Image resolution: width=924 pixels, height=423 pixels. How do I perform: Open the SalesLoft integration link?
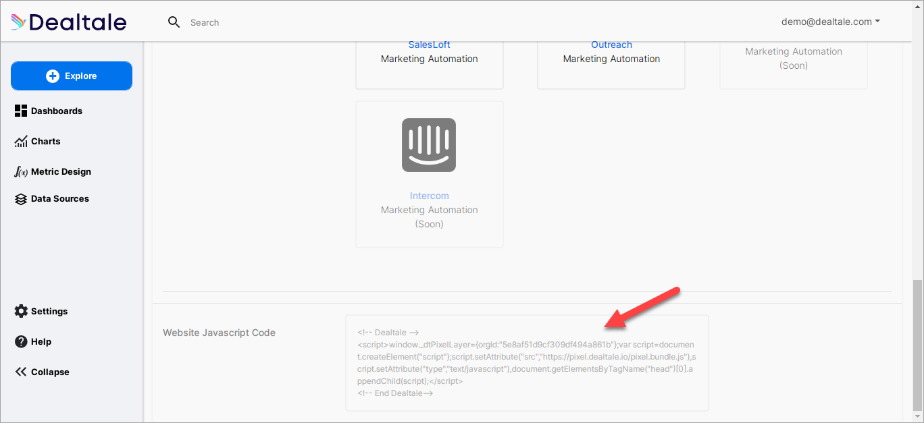pyautogui.click(x=429, y=45)
